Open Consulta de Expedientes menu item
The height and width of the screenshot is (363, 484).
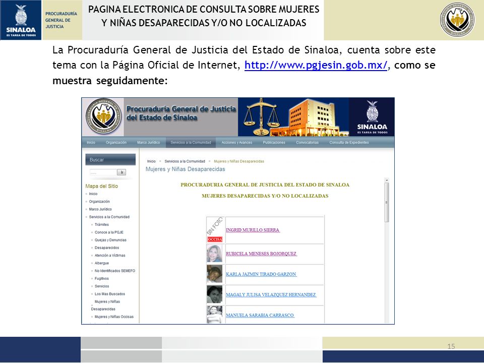click(349, 143)
